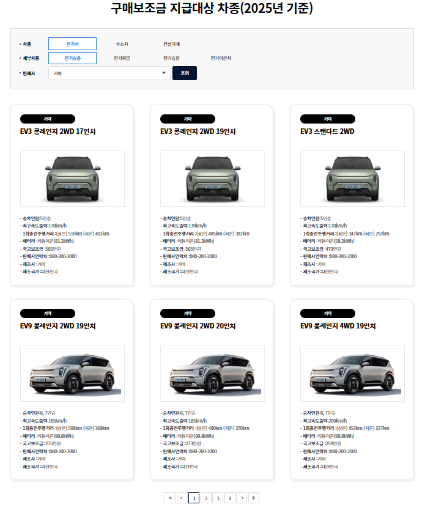Click the 기아 badge on EV9 4WD card
The height and width of the screenshot is (507, 425).
coord(328,313)
